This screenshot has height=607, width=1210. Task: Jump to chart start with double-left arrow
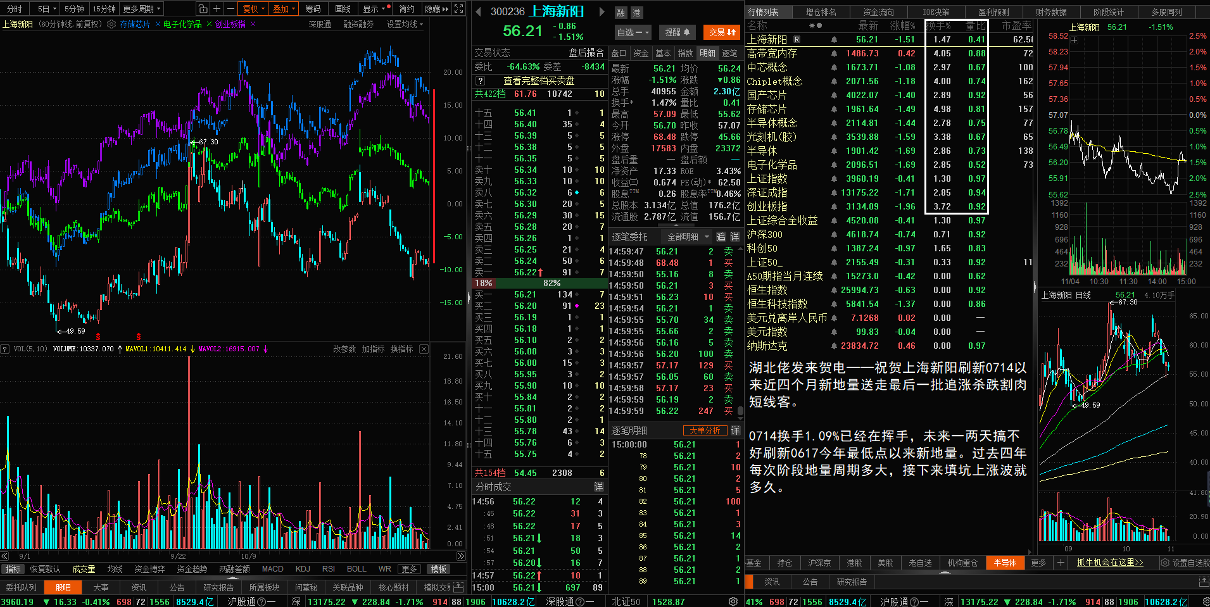[x=4, y=556]
